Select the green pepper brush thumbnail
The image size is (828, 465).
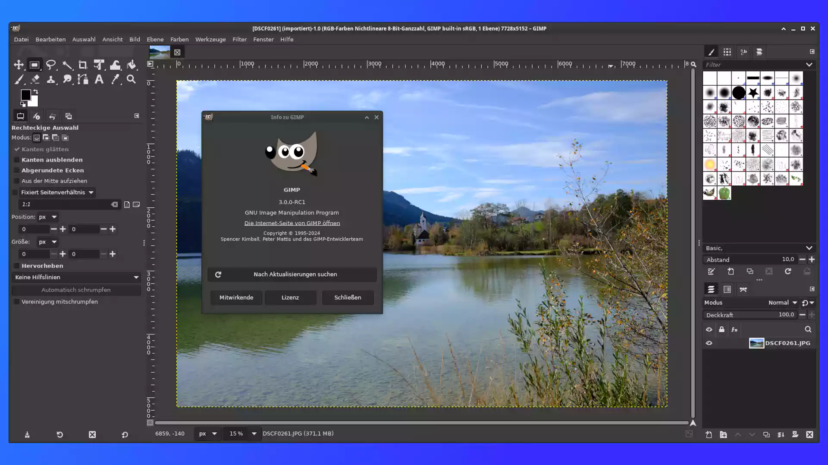(724, 193)
